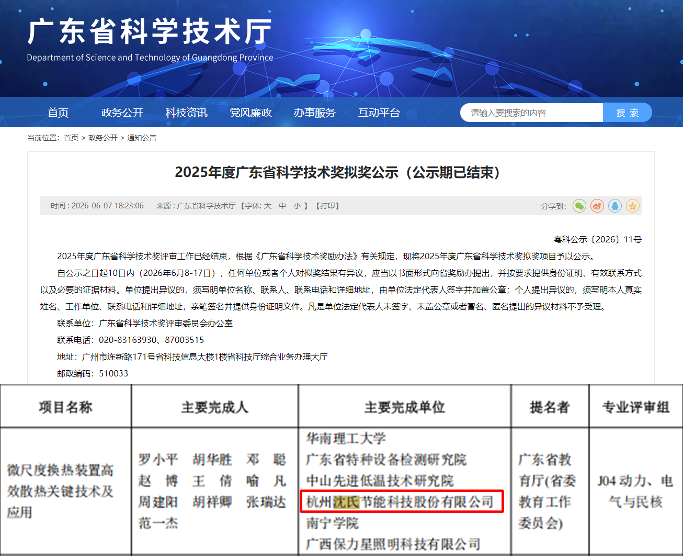The width and height of the screenshot is (683, 556).
Task: Follow the 通知公告 breadcrumb link
Action: pyautogui.click(x=142, y=138)
